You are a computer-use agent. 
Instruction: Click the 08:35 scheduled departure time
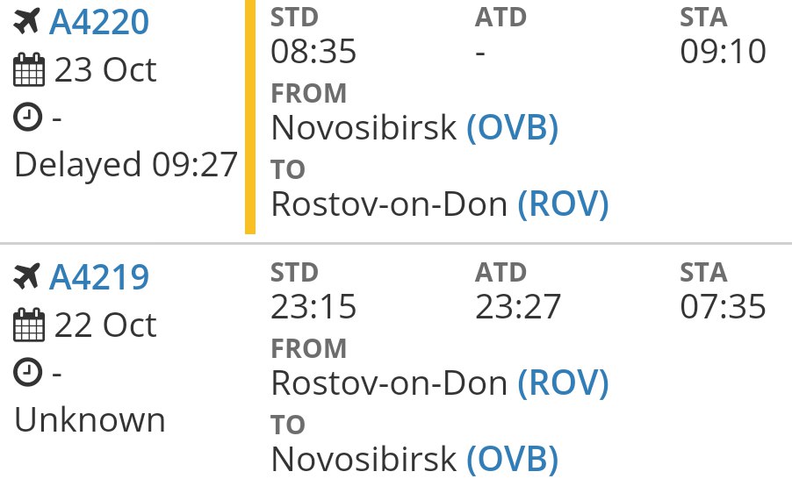[x=313, y=51]
